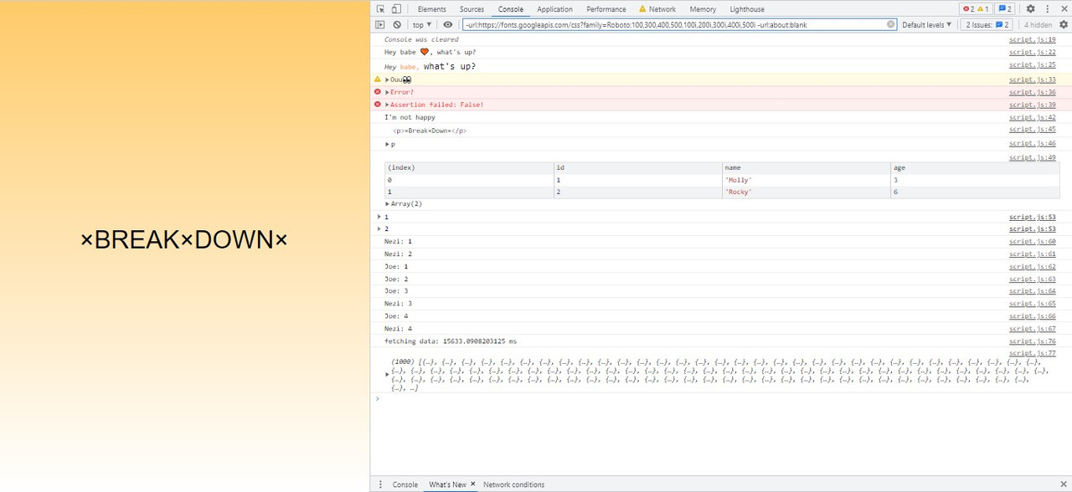
Task: Activate the inspect element picker icon
Action: [x=381, y=9]
